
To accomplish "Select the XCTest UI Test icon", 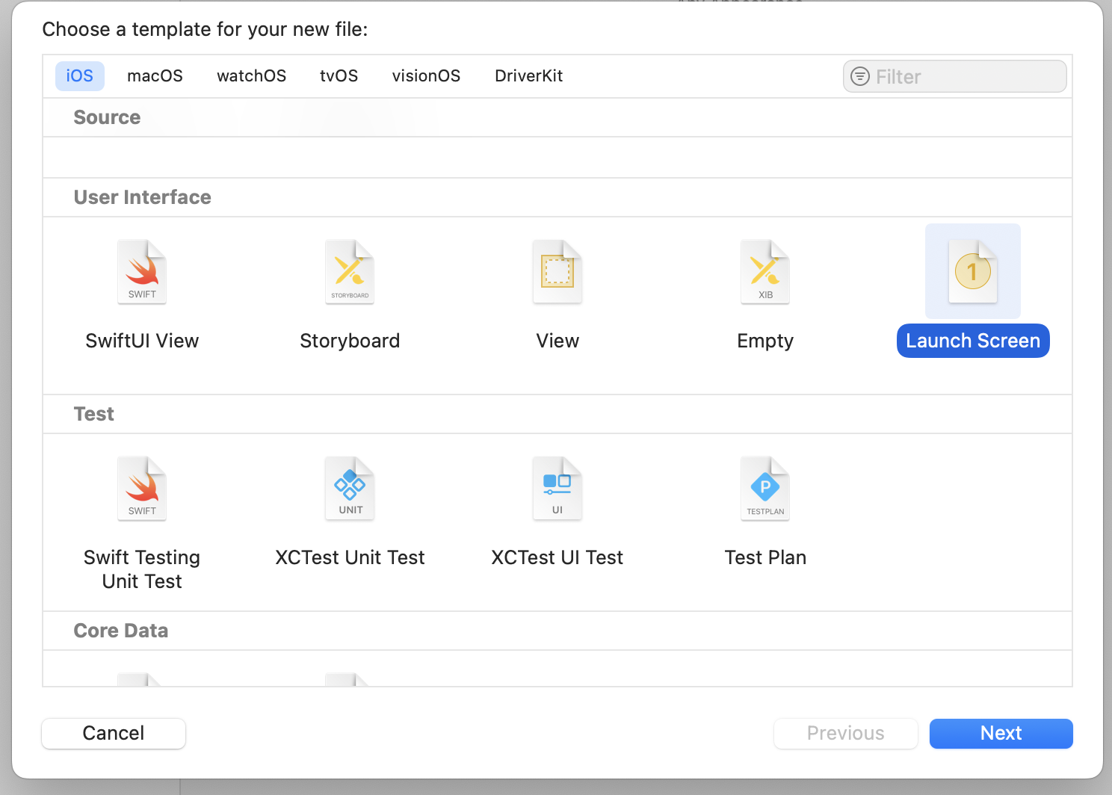I will point(557,489).
